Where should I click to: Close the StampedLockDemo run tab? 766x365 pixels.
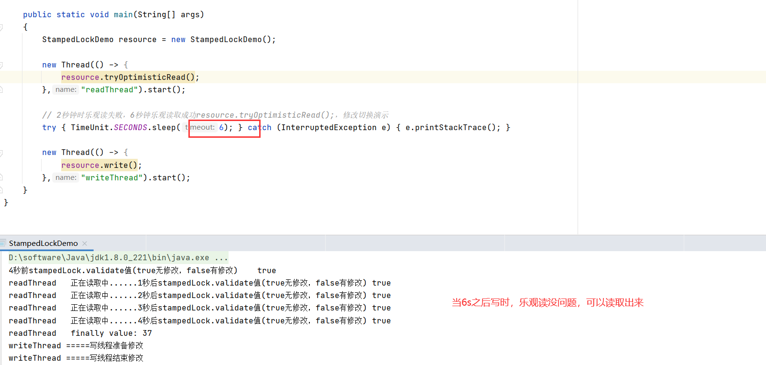pos(85,243)
